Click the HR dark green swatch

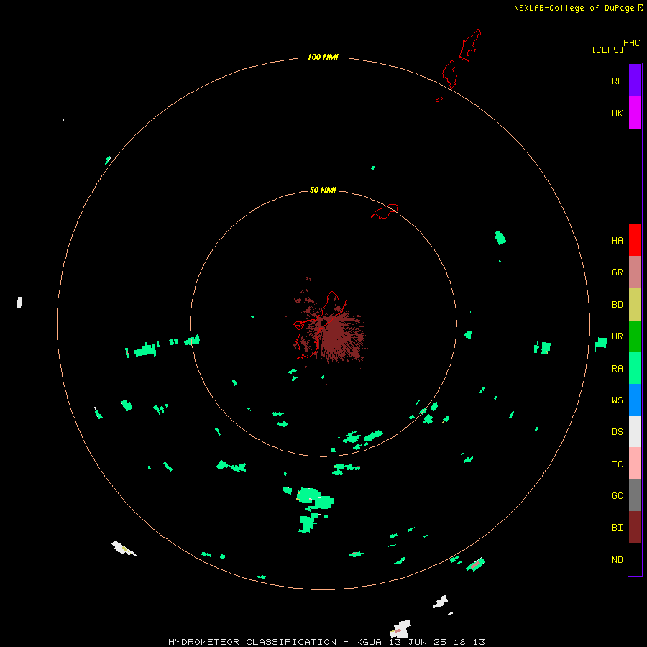[635, 336]
